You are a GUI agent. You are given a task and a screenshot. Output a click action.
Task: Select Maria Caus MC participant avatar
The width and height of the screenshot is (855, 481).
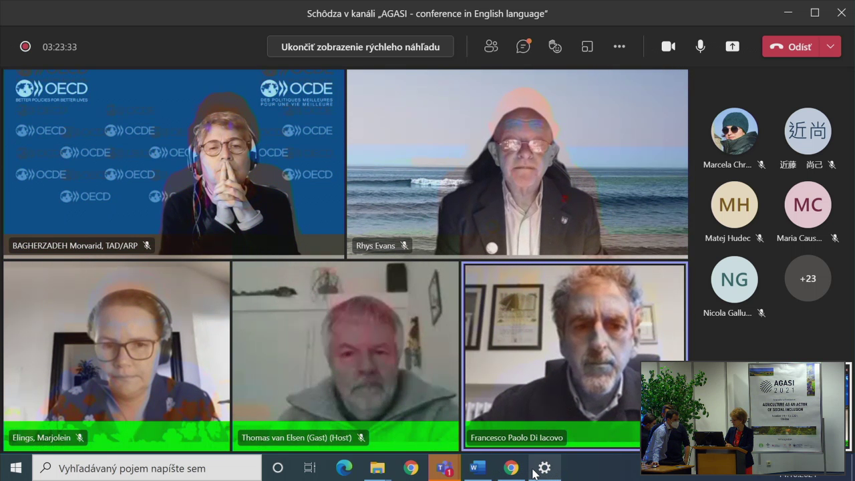808,204
